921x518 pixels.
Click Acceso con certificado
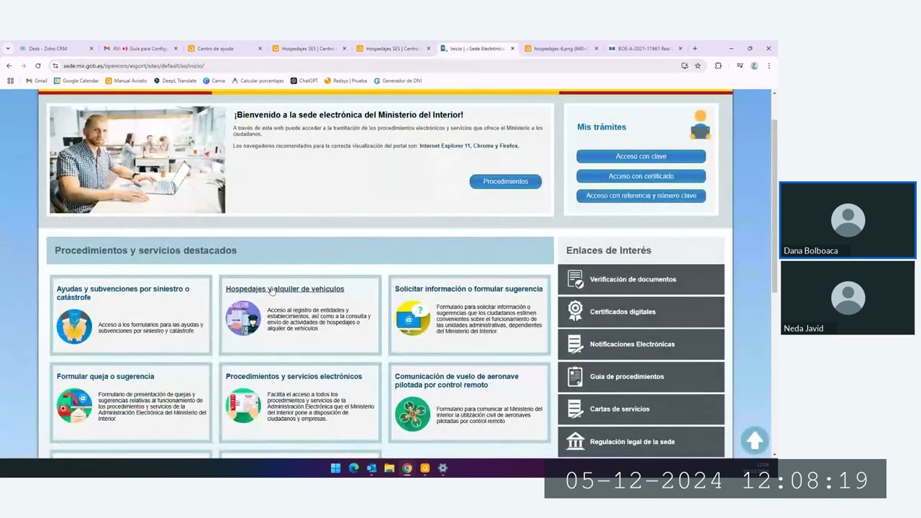(x=641, y=176)
